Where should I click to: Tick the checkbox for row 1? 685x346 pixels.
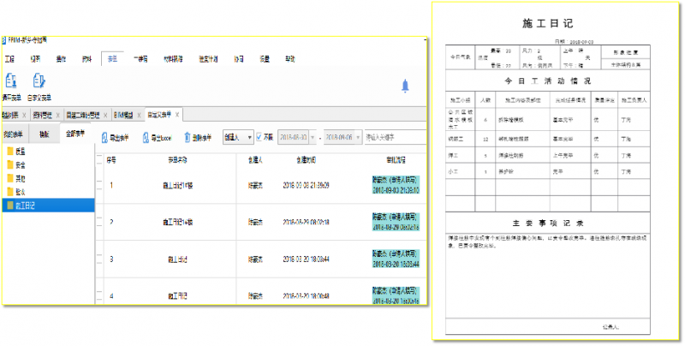pos(99,185)
